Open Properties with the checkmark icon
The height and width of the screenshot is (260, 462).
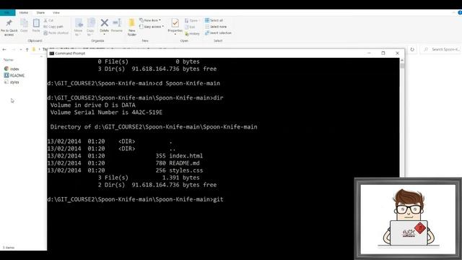[x=175, y=27]
